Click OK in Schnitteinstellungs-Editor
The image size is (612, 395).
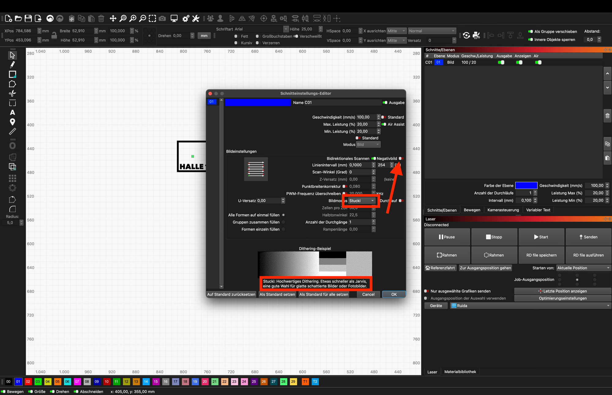coord(394,294)
